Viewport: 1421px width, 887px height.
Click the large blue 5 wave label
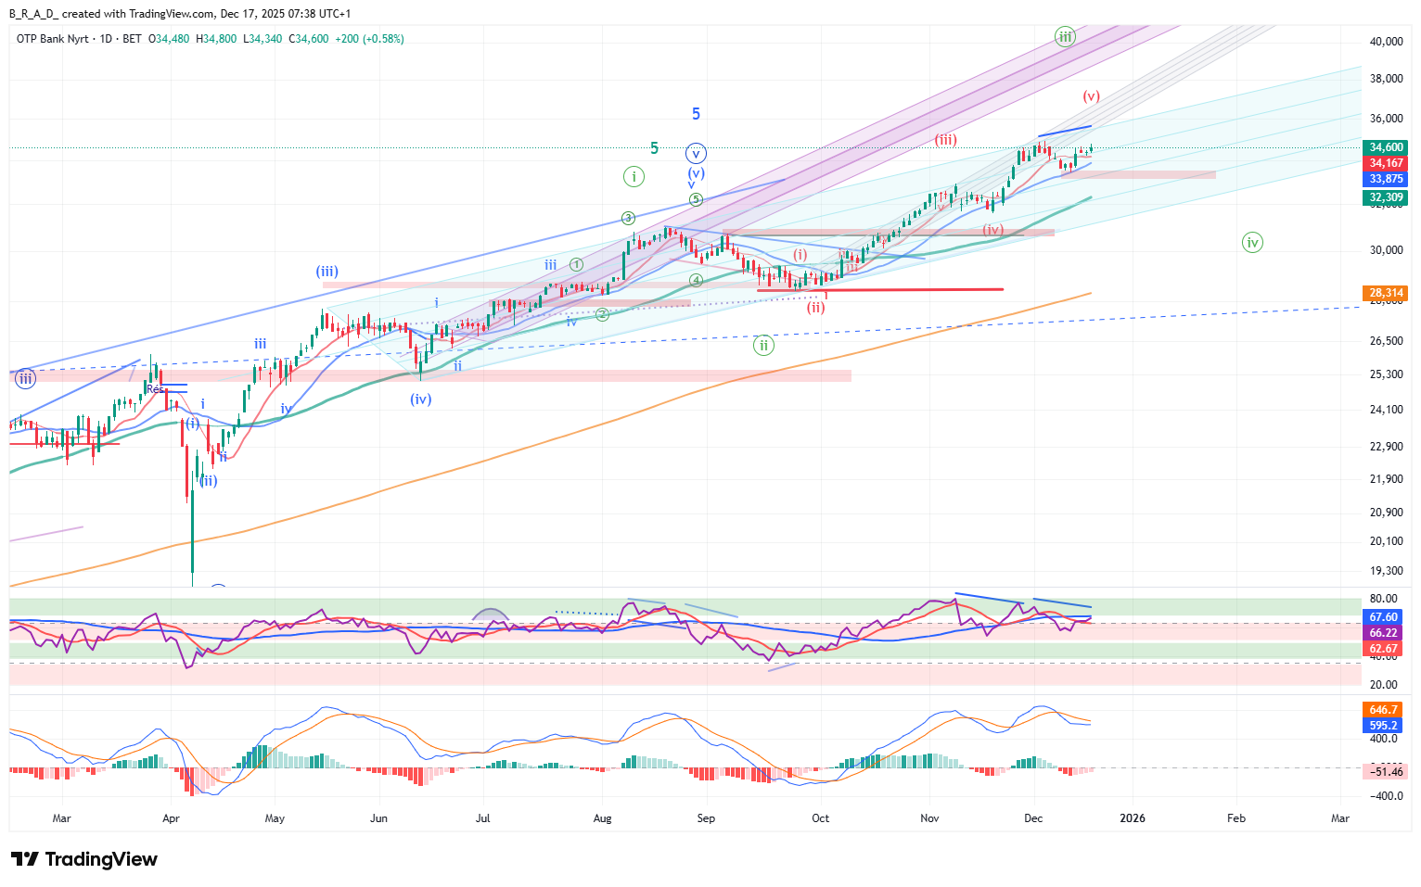click(696, 114)
